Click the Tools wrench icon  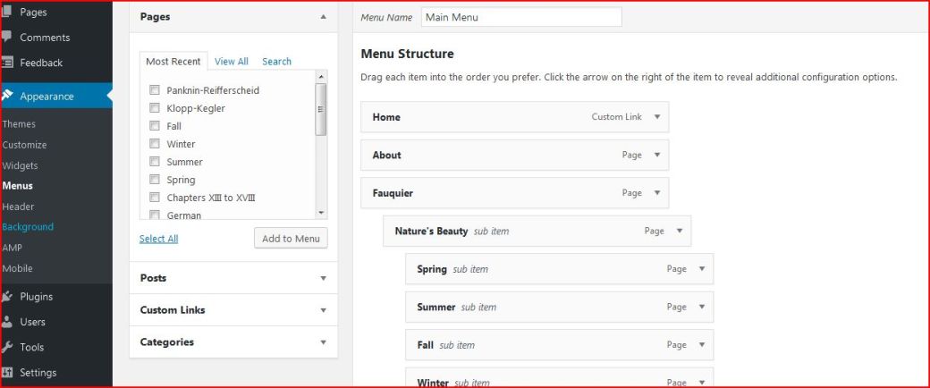7,347
